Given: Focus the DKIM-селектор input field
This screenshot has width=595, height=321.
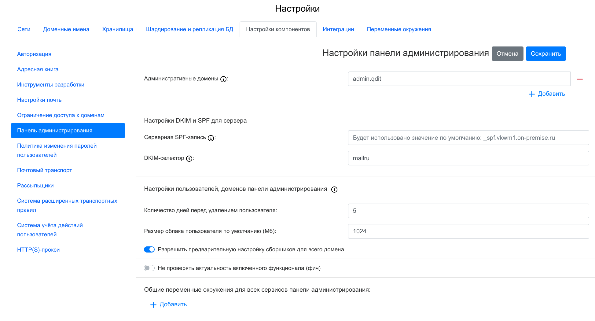Looking at the screenshot, I should tap(468, 158).
